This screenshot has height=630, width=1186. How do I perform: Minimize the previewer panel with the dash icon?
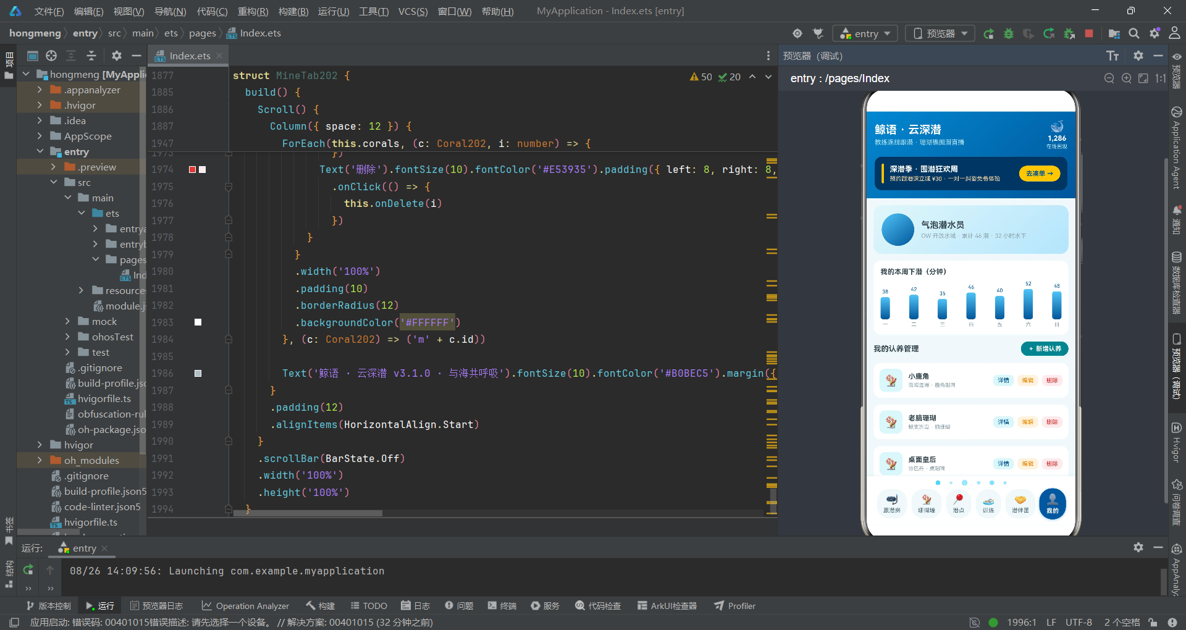click(x=1158, y=56)
